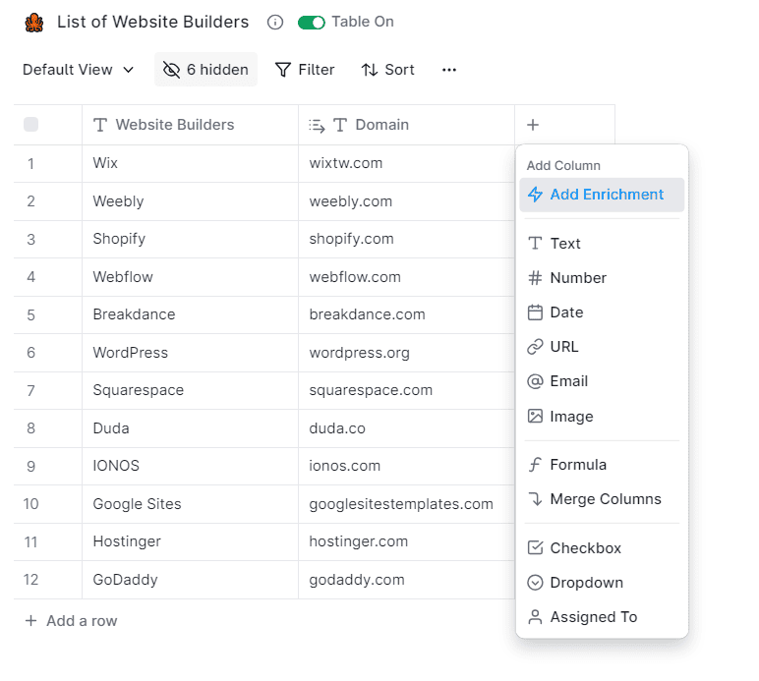Click the wixtw.com domain cell
Screen dimensions: 759x681
pyautogui.click(x=407, y=163)
